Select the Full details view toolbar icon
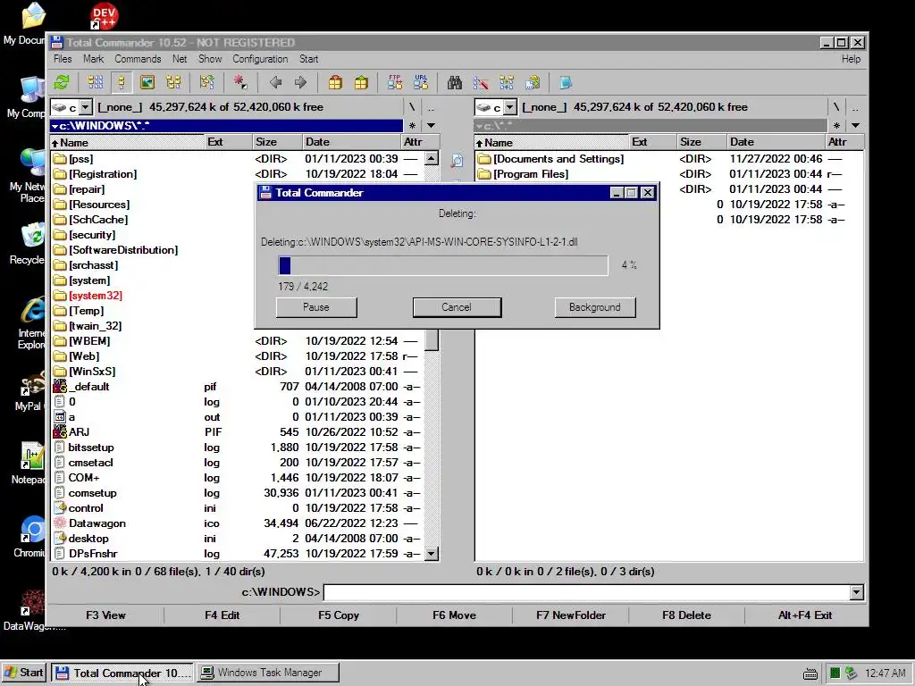Viewport: 915px width, 686px height. click(122, 83)
